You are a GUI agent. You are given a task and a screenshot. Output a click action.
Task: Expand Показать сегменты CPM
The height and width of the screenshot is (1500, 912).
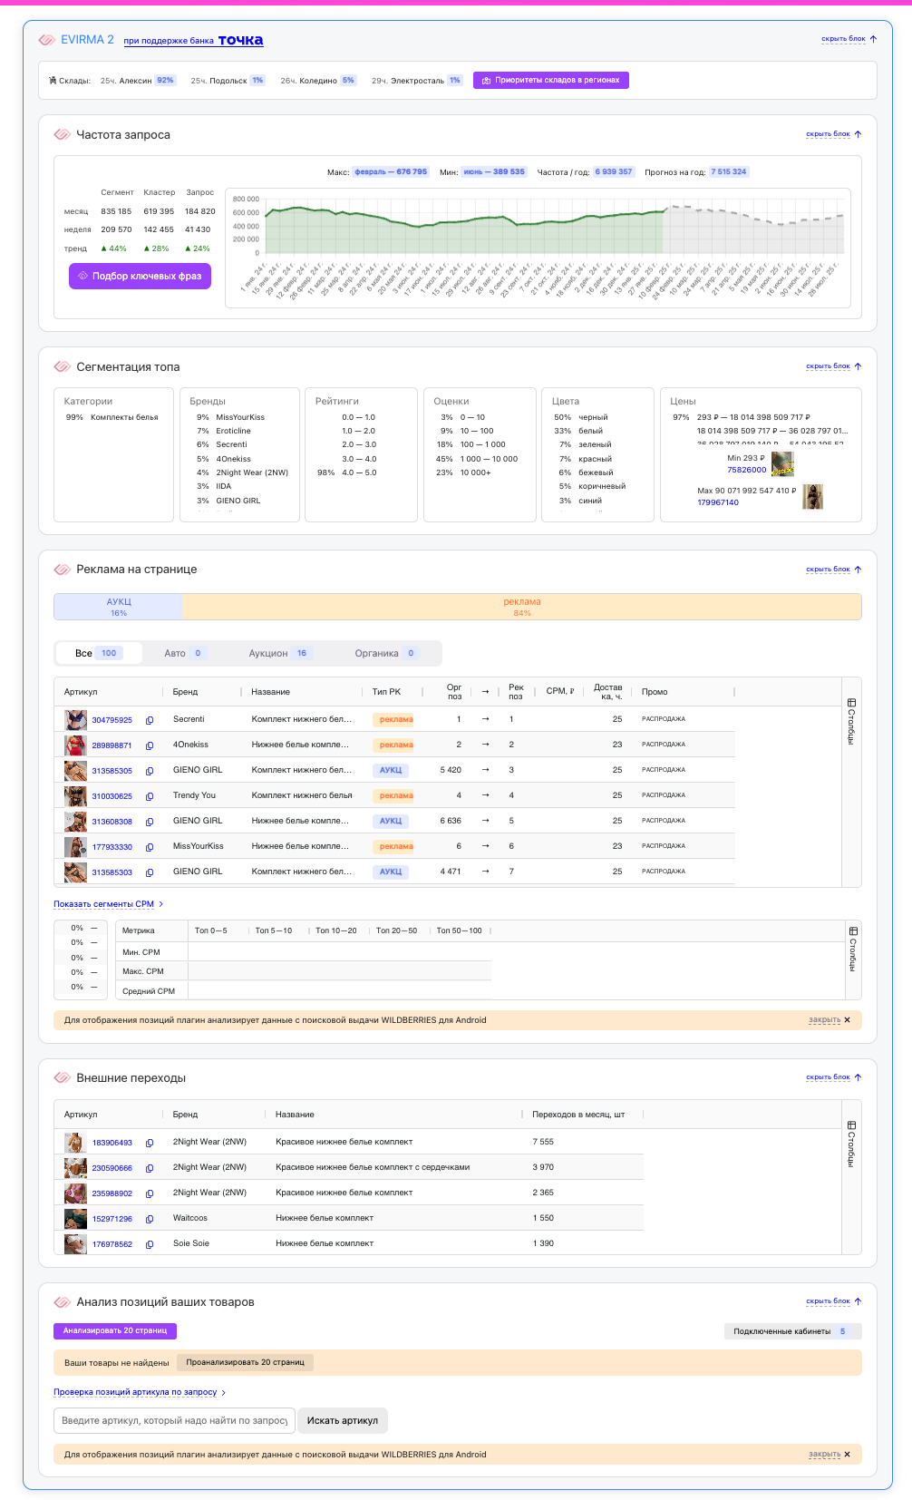[x=108, y=904]
